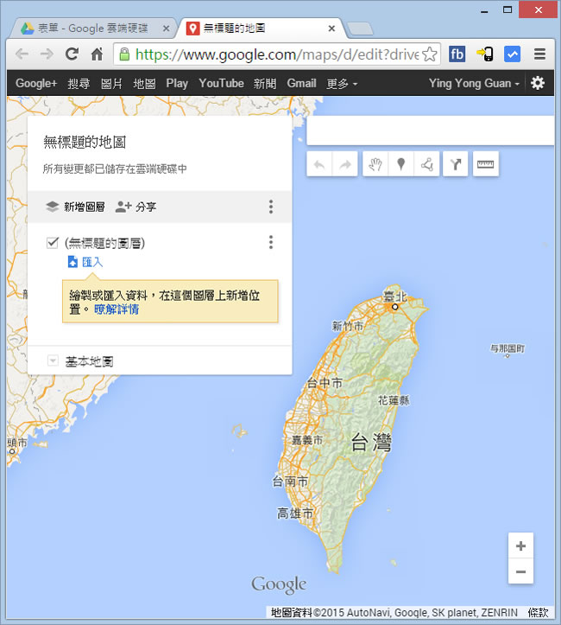This screenshot has height=625, width=561.
Task: Click the 台中市 label on map
Action: (325, 384)
